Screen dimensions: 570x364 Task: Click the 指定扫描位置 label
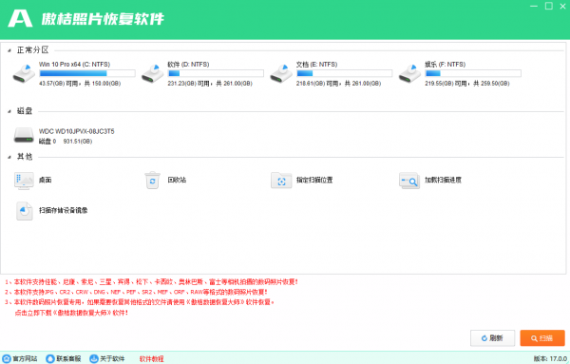314,180
